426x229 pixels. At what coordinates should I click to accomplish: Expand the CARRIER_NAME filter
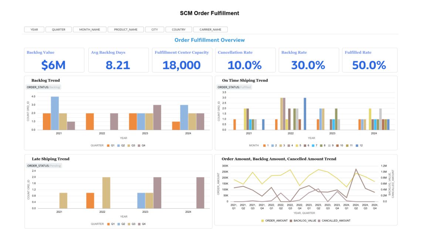pyautogui.click(x=210, y=30)
